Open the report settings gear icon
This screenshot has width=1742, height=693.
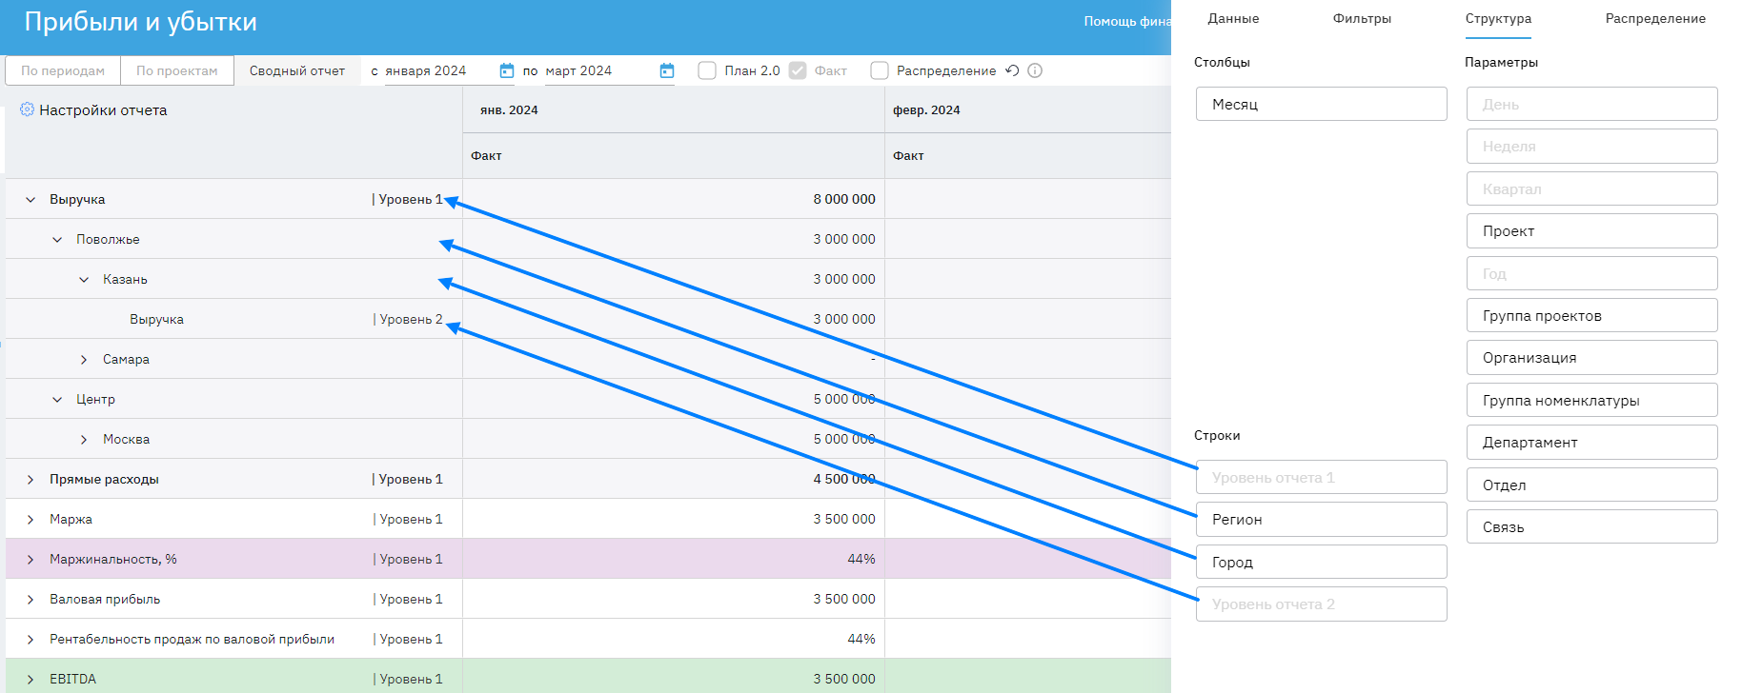click(27, 109)
